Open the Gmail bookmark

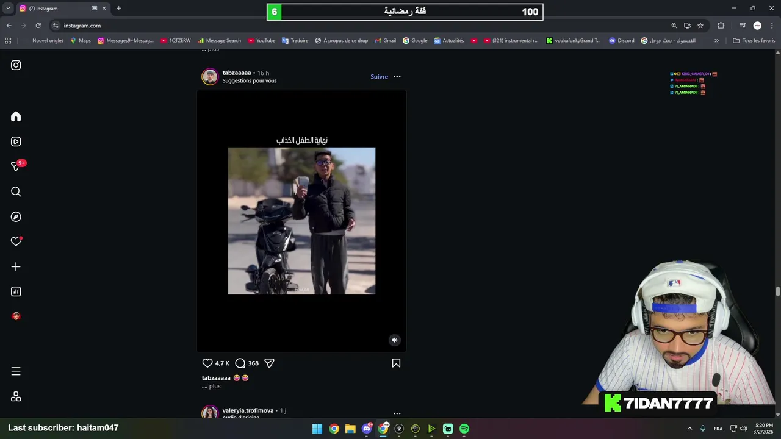(385, 41)
